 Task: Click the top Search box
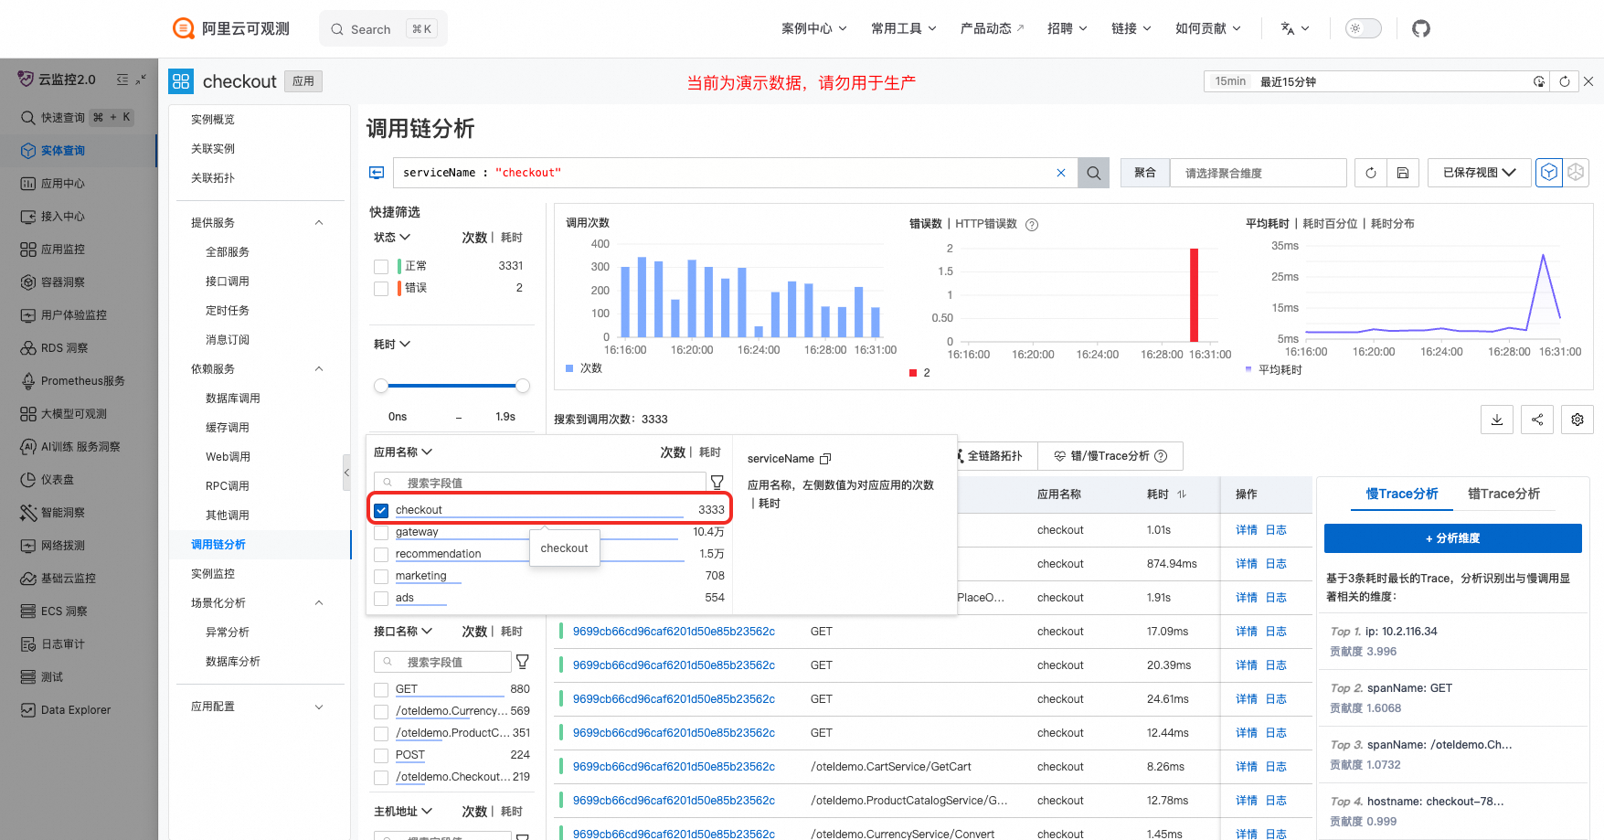(x=383, y=28)
